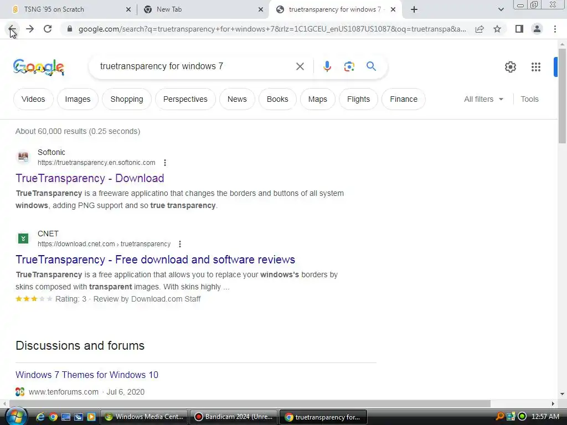Switch to the 'TSNG '95 on Scratch' tab
This screenshot has width=567, height=425.
point(68,9)
